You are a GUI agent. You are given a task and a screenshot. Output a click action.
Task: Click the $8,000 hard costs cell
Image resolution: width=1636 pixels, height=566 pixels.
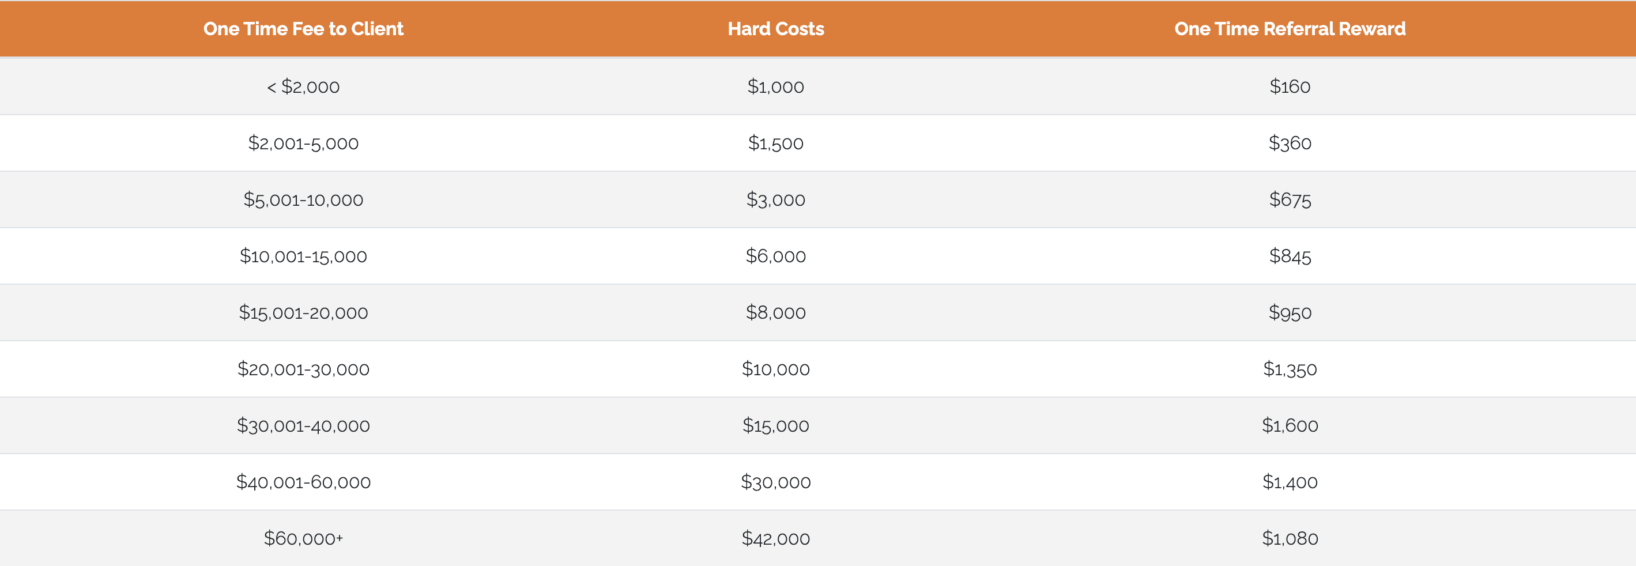775,312
